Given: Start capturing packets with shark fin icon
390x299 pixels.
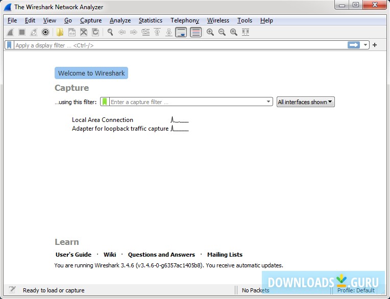Looking at the screenshot, I should coord(10,32).
